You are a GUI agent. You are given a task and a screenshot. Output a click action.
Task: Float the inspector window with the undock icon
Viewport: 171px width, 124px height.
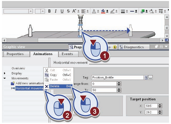tap(156, 47)
